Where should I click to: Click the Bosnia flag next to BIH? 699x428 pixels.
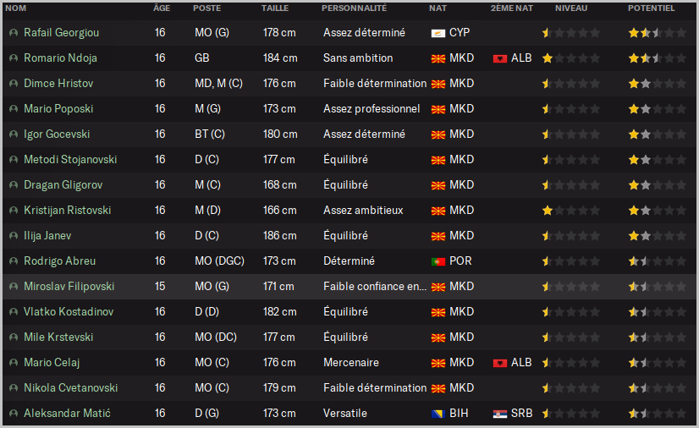pyautogui.click(x=438, y=414)
